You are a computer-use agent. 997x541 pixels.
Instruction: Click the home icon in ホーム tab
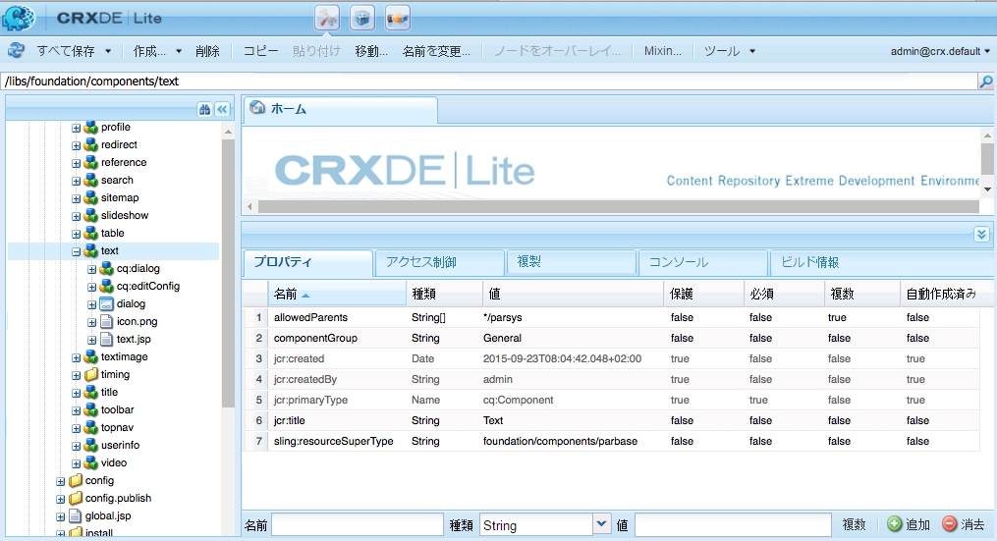pos(257,107)
